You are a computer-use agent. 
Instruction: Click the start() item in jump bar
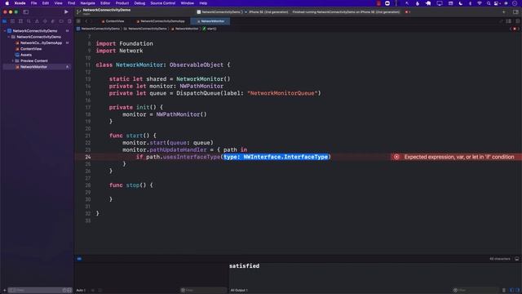(210, 29)
